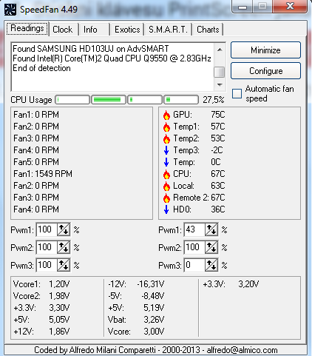Image resolution: width=312 pixels, height=356 pixels.
Task: Click the Temp3 blue down-arrow icon
Action: point(166,150)
